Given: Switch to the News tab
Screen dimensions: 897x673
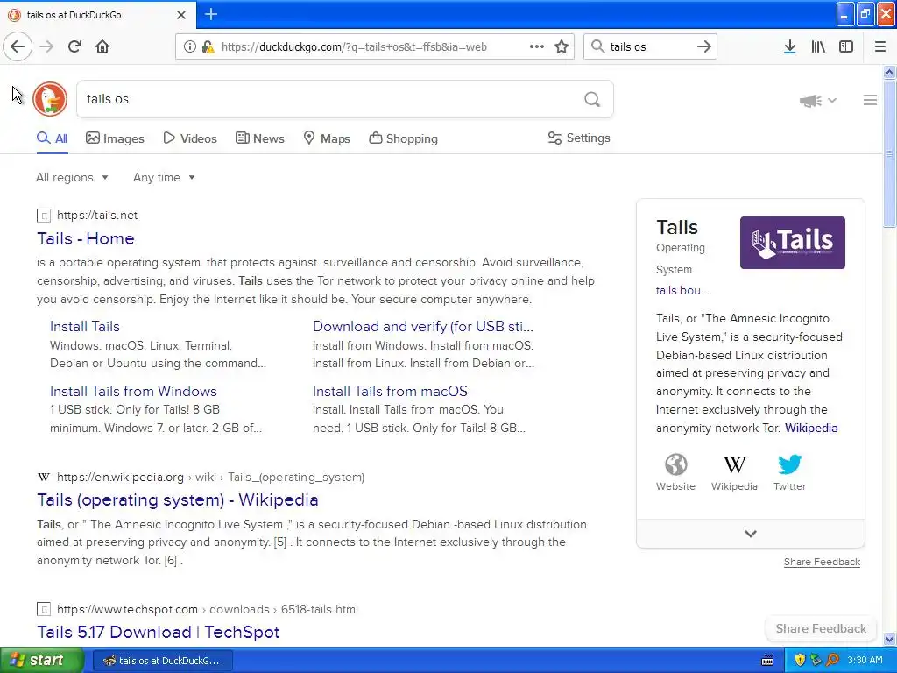Looking at the screenshot, I should point(259,138).
